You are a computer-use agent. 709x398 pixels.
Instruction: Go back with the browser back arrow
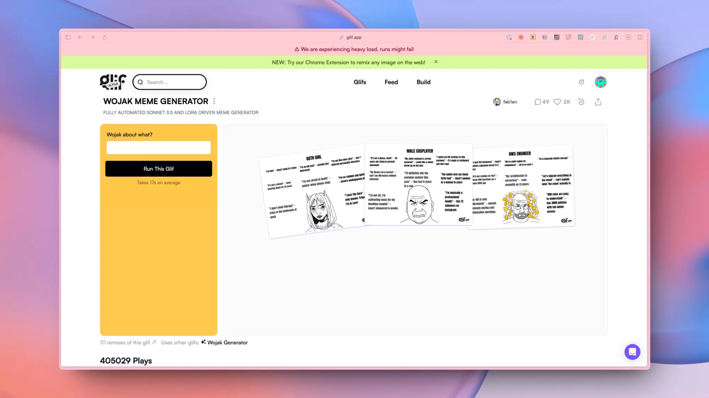click(80, 37)
